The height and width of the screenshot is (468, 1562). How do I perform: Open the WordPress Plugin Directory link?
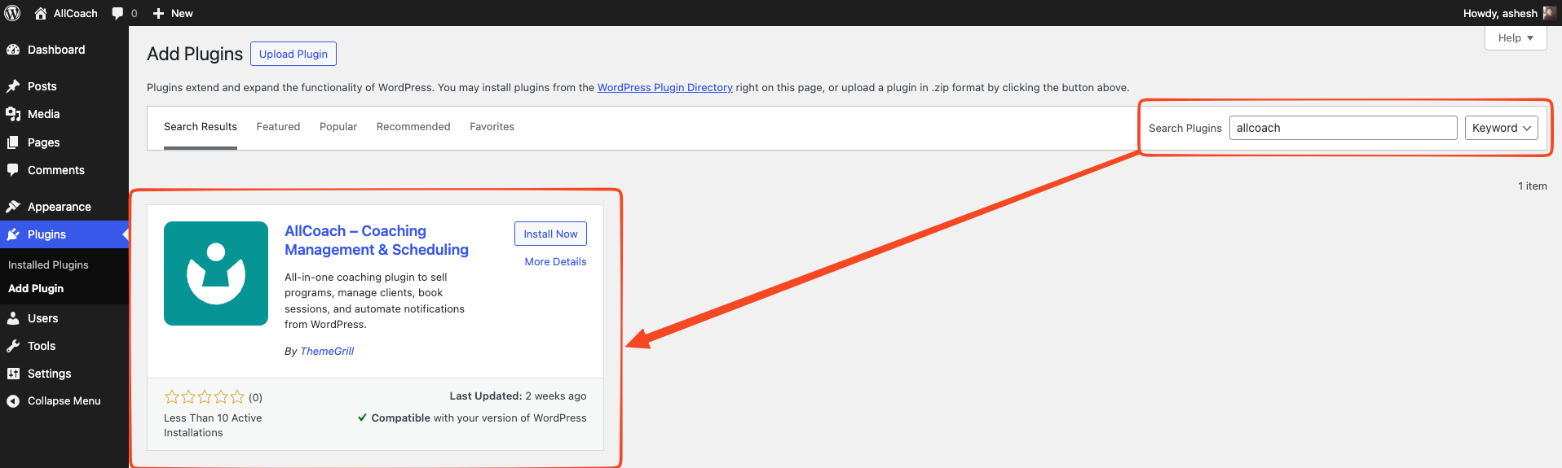click(x=665, y=88)
